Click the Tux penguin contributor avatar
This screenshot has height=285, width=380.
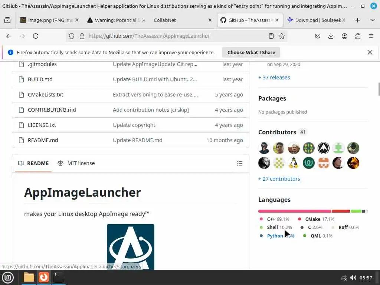[x=294, y=163]
